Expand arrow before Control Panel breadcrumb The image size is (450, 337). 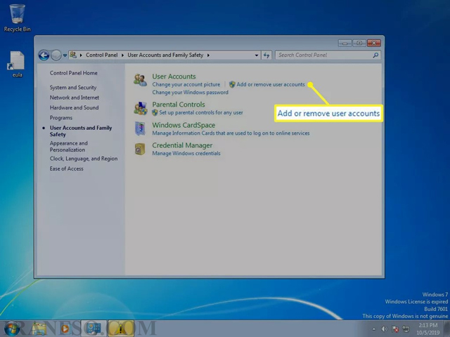[81, 55]
